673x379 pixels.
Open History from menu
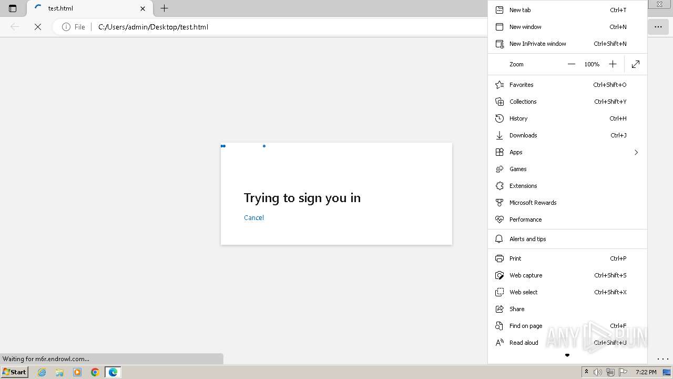[x=567, y=118]
